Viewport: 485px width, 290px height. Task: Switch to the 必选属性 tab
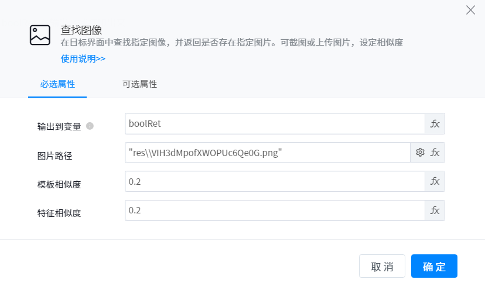[x=57, y=84]
